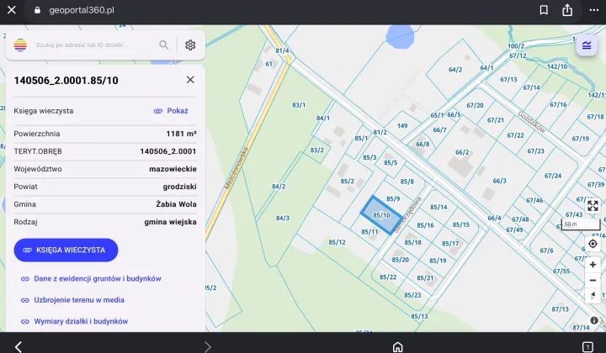Select parcel 85/2 on the map

tap(347, 182)
